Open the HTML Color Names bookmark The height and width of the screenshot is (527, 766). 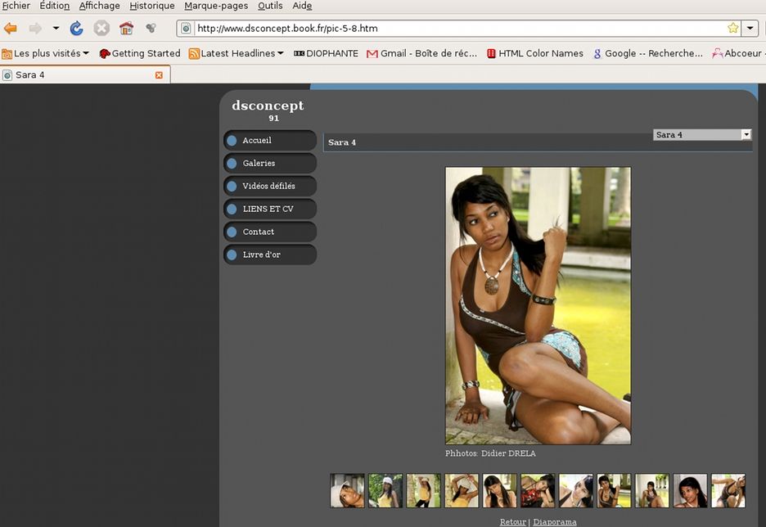coord(534,53)
